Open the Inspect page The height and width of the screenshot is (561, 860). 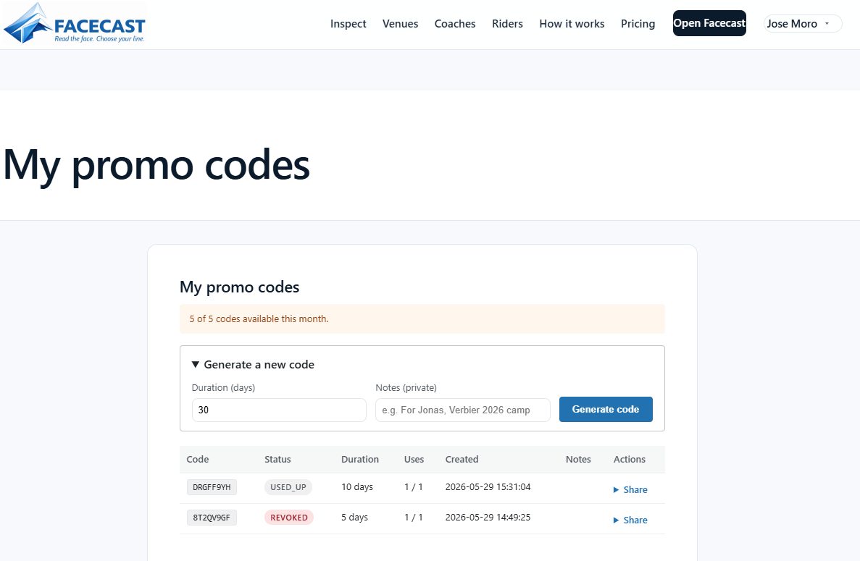click(348, 24)
